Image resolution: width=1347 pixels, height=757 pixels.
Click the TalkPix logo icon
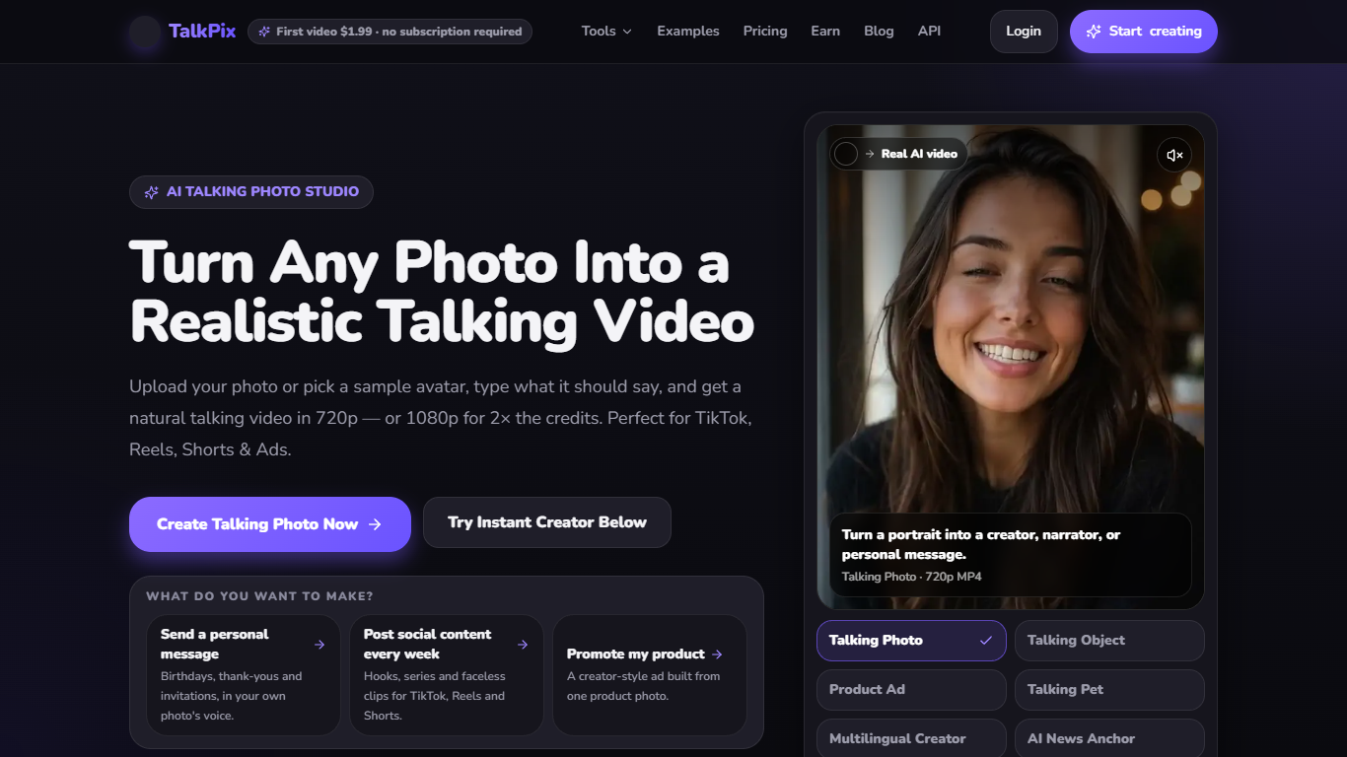(145, 32)
